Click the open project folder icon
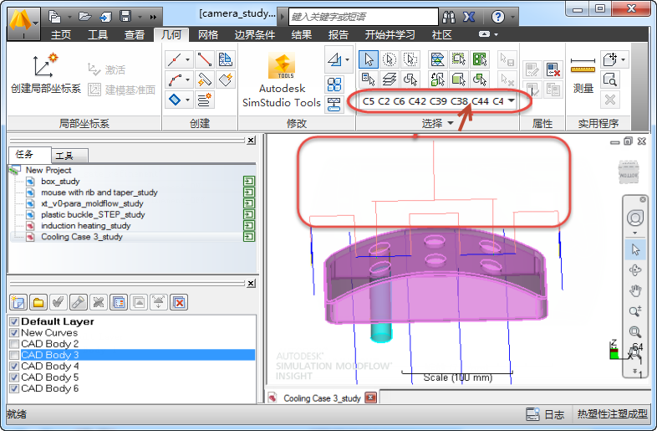 click(85, 17)
